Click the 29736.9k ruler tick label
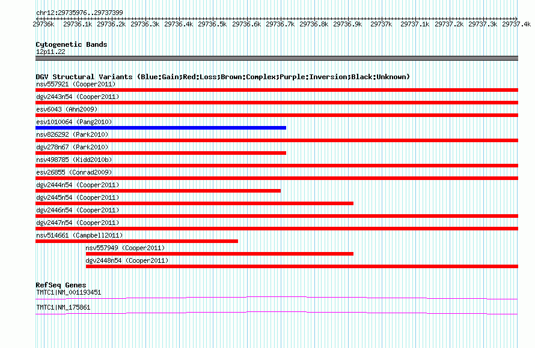 pos(347,24)
